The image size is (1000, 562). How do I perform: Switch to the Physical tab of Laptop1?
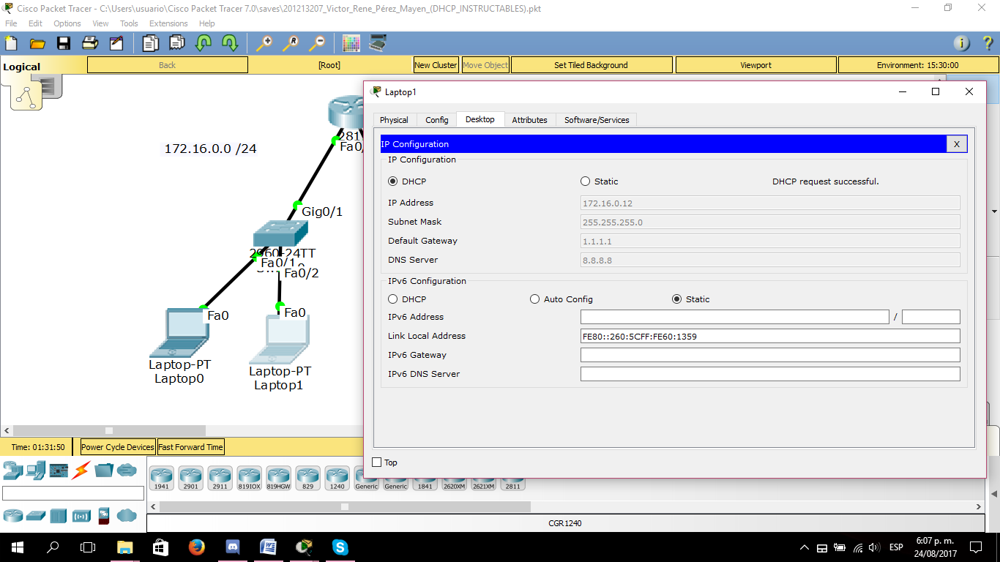394,119
